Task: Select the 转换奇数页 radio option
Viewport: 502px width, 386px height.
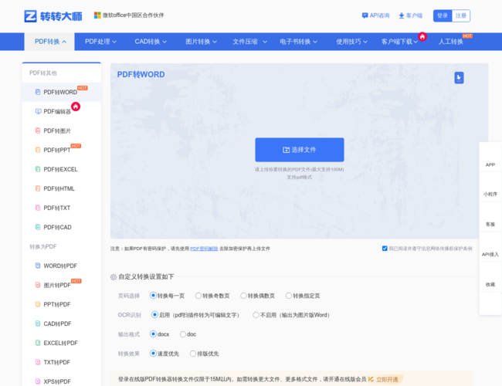Action: click(198, 296)
